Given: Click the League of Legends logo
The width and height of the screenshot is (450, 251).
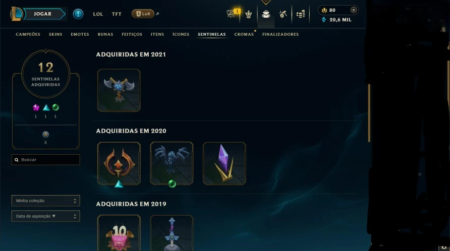Looking at the screenshot, I should click(16, 14).
